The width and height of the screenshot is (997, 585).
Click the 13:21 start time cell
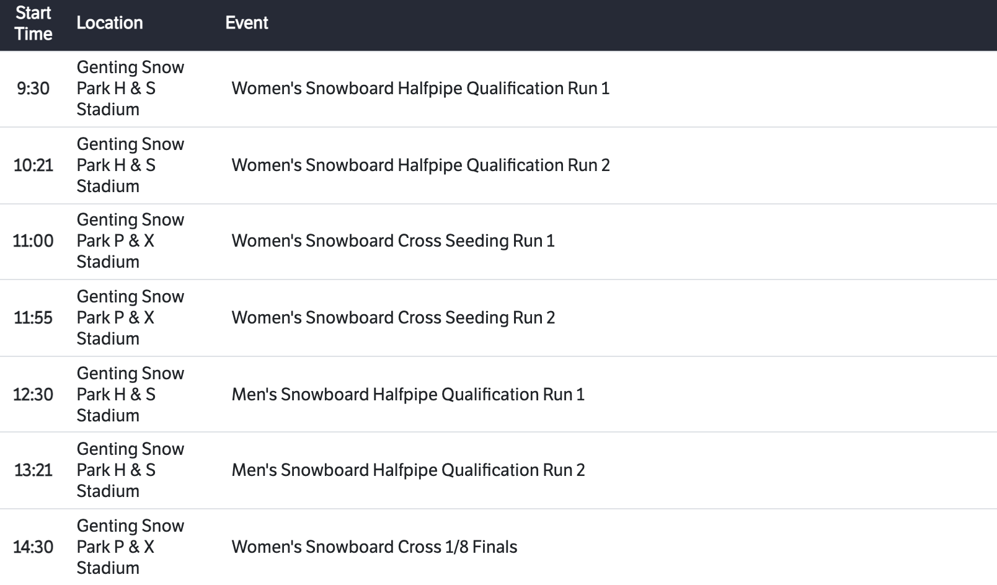[x=33, y=470]
